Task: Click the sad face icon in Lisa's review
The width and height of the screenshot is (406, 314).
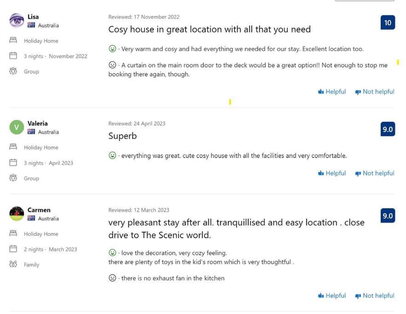Action: [112, 65]
